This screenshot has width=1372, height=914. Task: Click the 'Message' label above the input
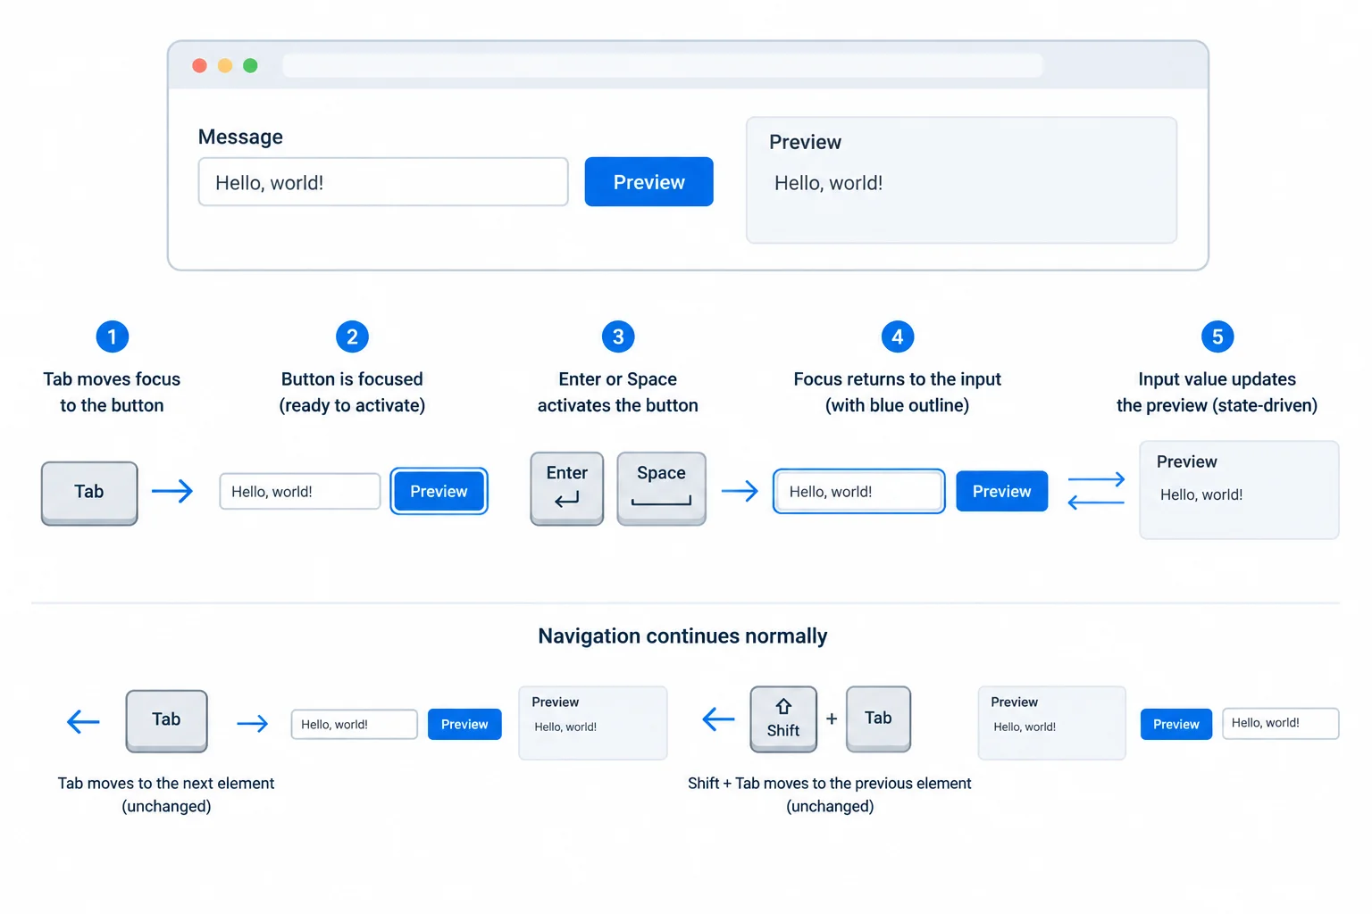coord(240,137)
